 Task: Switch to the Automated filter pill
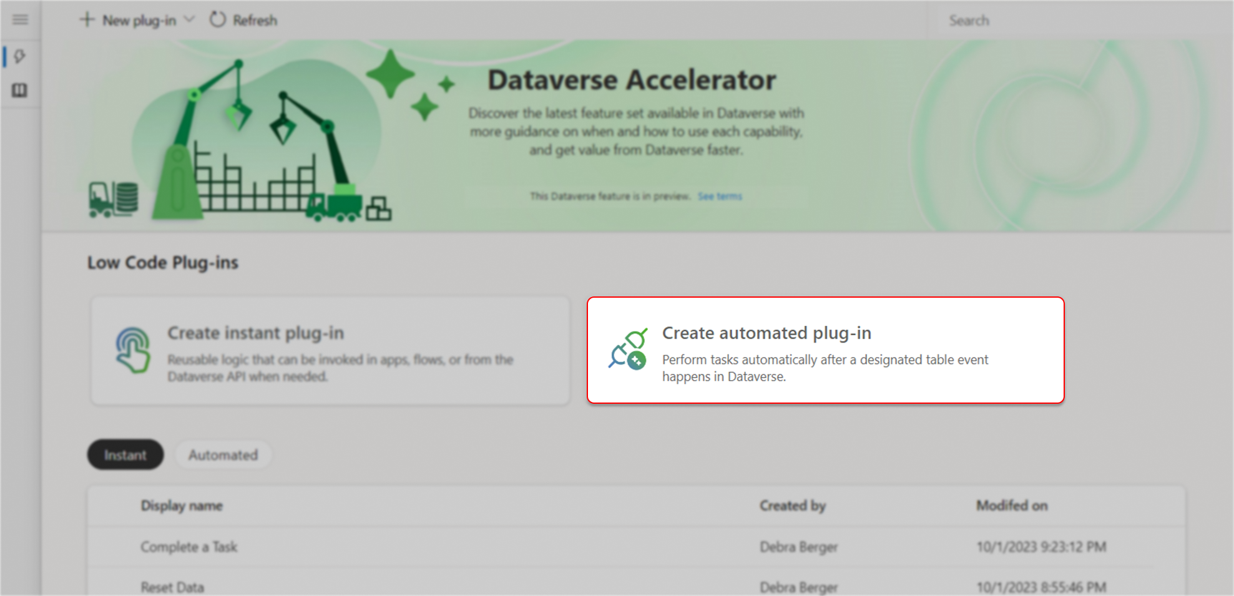pyautogui.click(x=223, y=454)
